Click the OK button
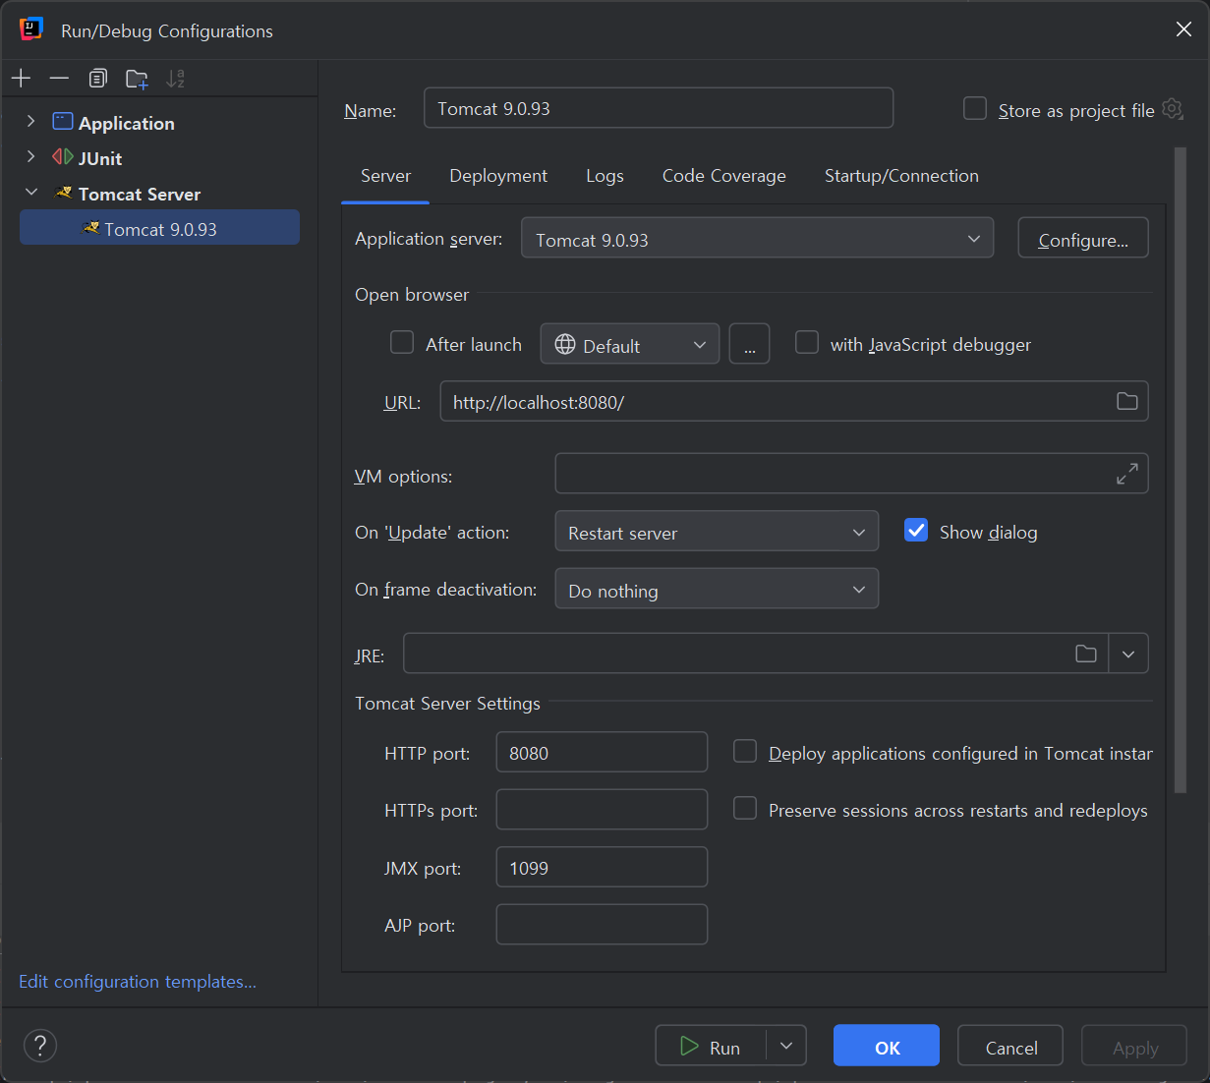 point(887,1046)
